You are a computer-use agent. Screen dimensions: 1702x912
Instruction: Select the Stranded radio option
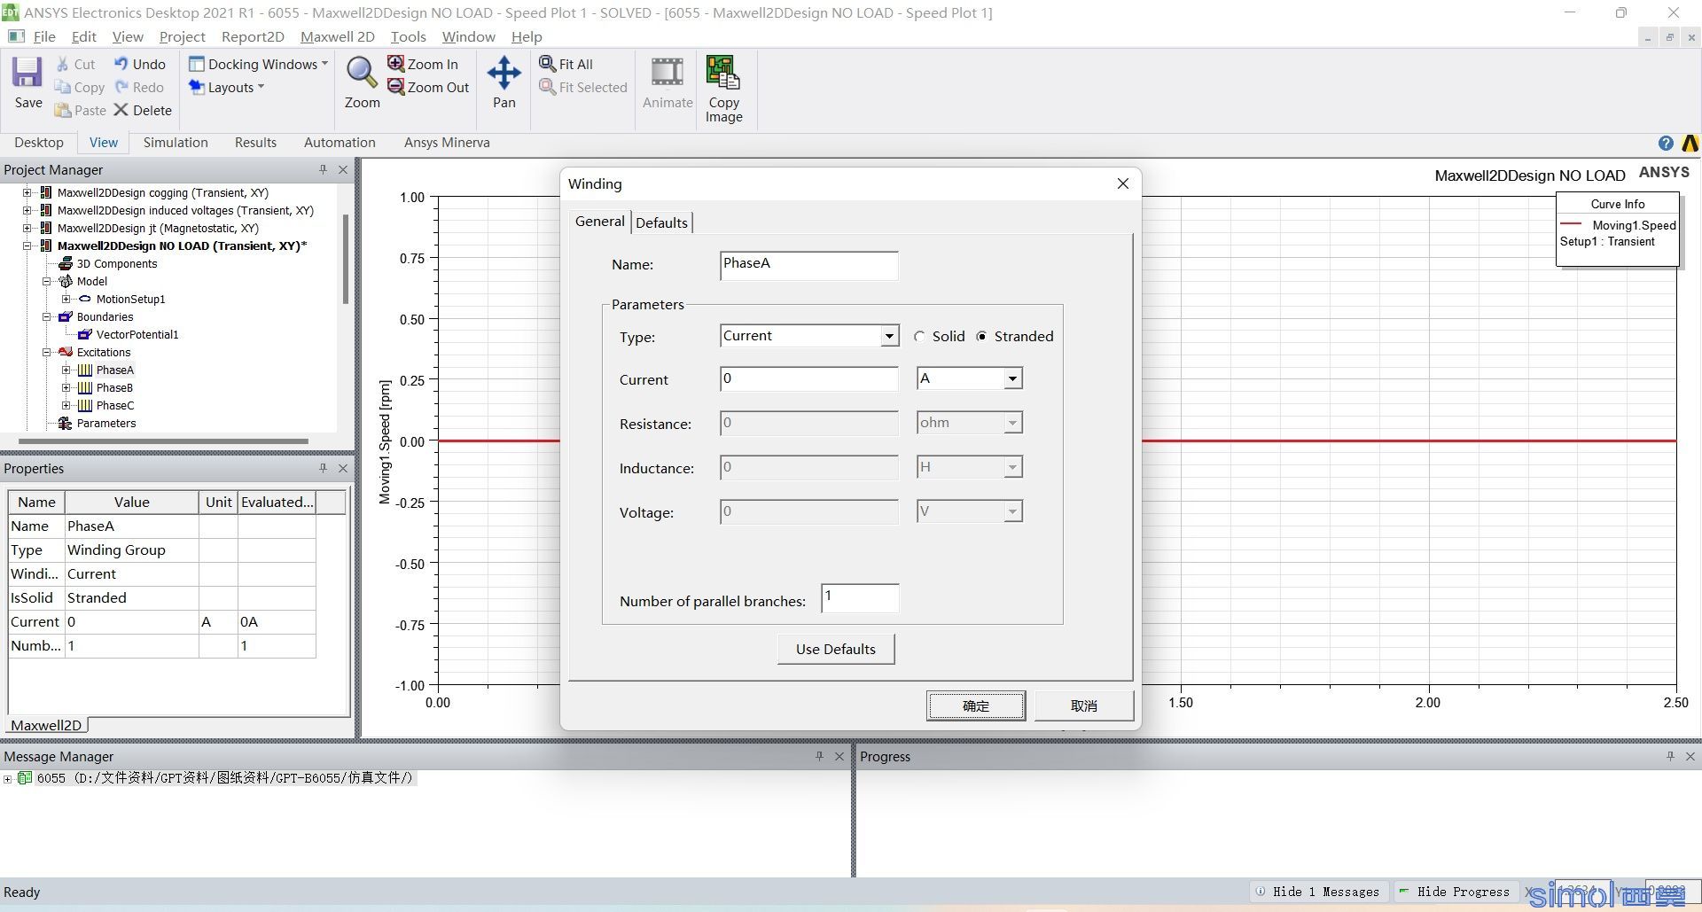click(x=981, y=337)
